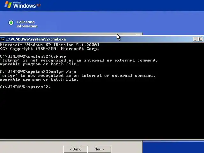Screen dimensions: 204x153
Task: Click the empty C:\WINDOWS\system32> prompt at bottom
Action: tap(25, 87)
